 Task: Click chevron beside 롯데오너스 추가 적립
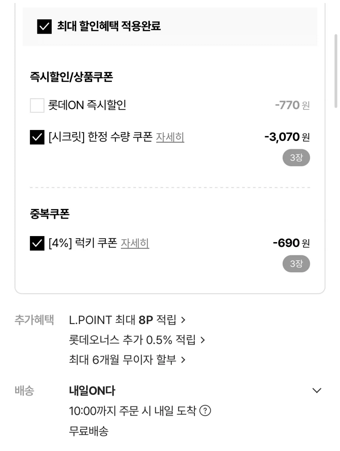click(203, 340)
